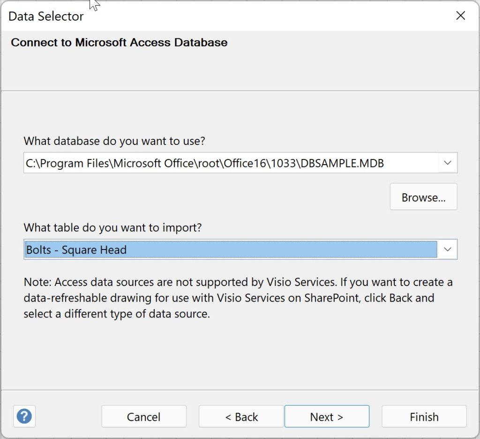Click the Connect to Microsoft Access Database heading
The height and width of the screenshot is (439, 480).
[119, 43]
